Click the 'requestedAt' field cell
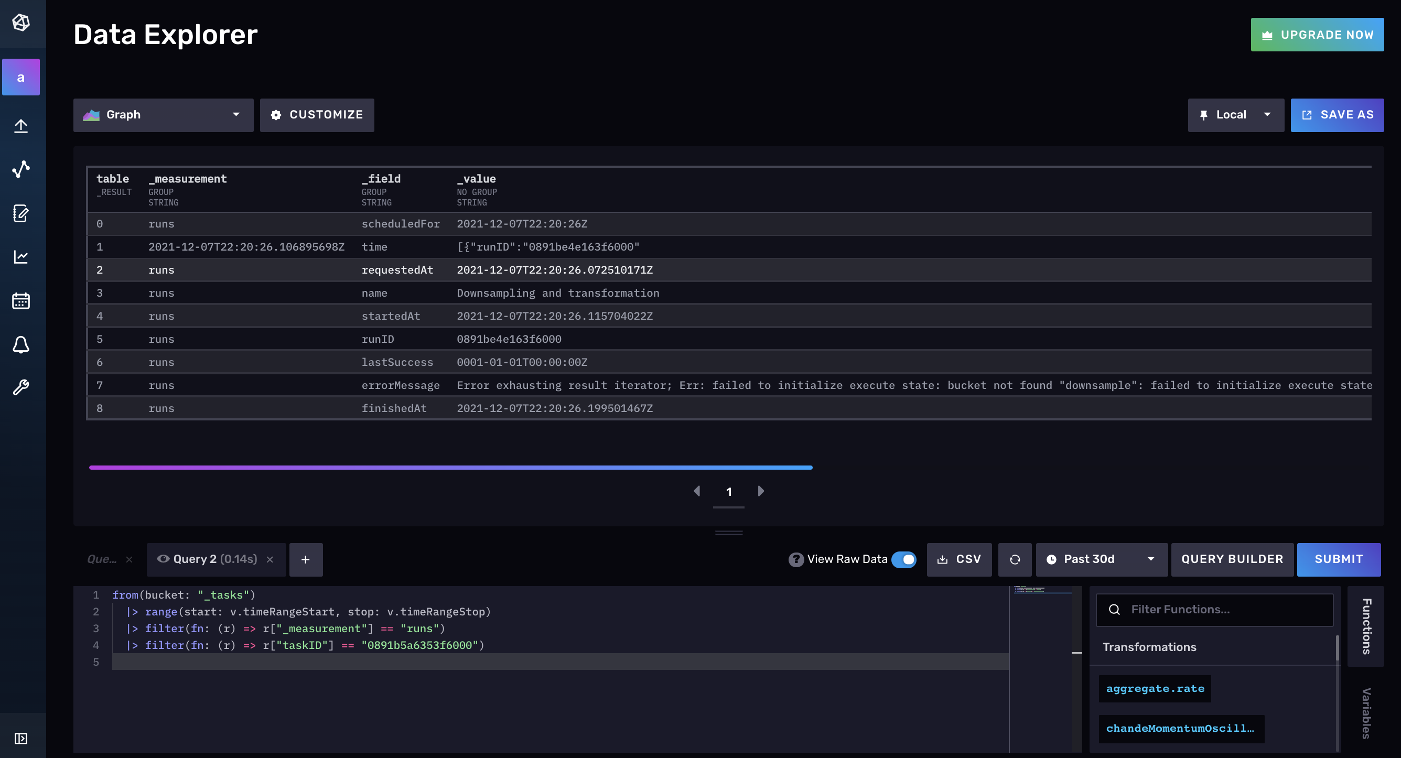 pyautogui.click(x=397, y=270)
